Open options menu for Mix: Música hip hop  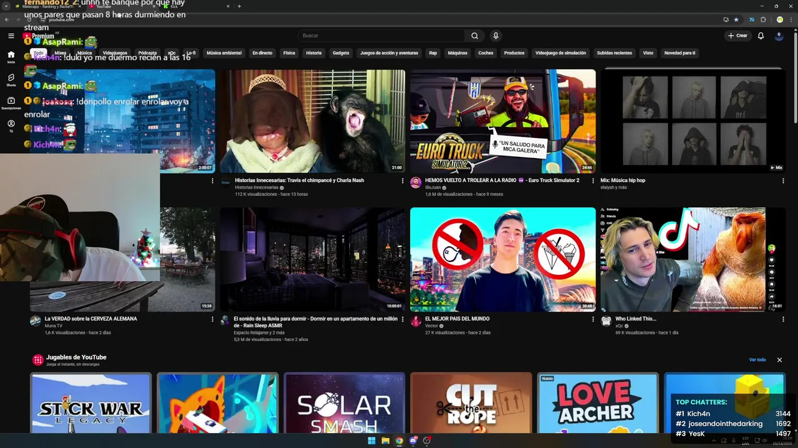click(783, 180)
